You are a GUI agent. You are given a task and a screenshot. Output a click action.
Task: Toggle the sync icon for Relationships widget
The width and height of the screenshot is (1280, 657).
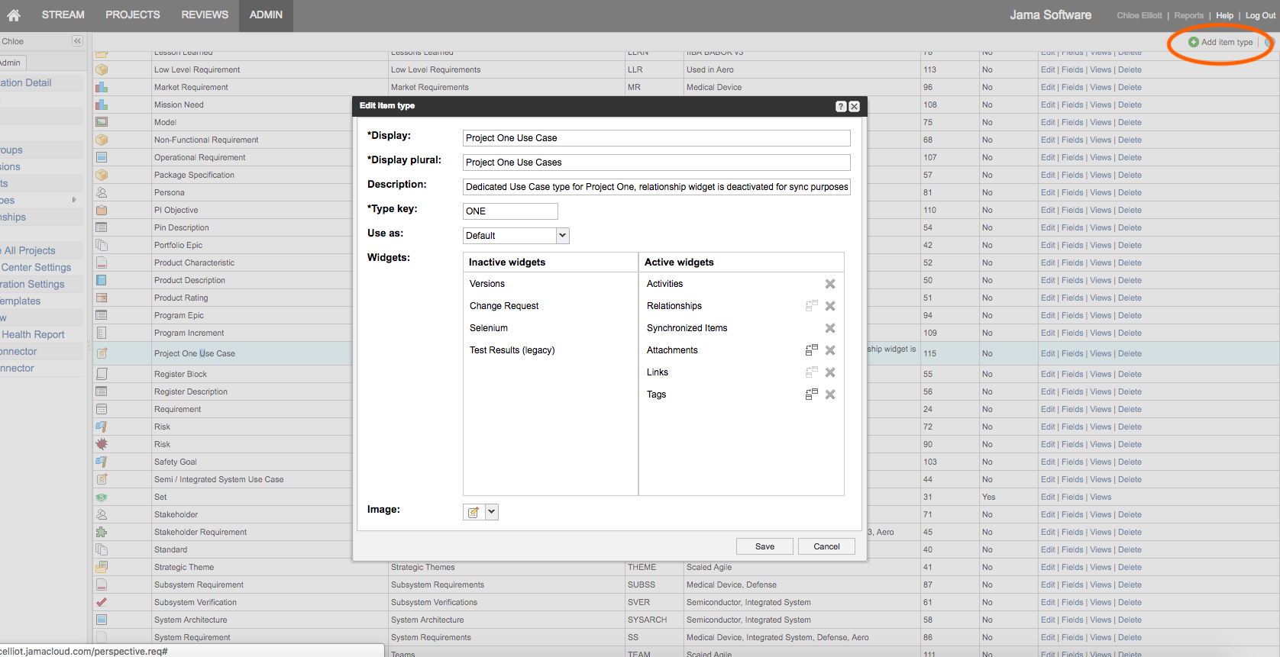812,306
